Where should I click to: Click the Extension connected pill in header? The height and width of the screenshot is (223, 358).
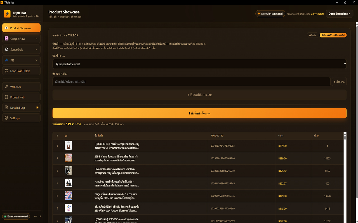[x=270, y=14]
